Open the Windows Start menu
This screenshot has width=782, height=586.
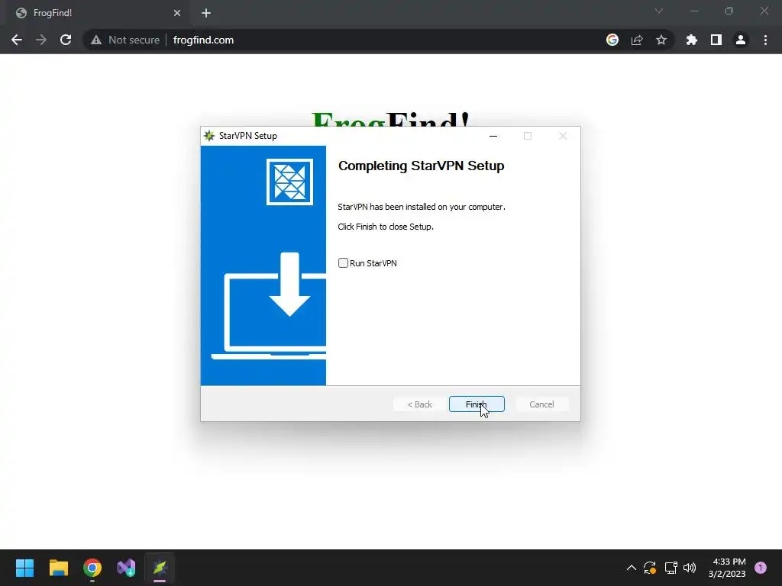24,568
